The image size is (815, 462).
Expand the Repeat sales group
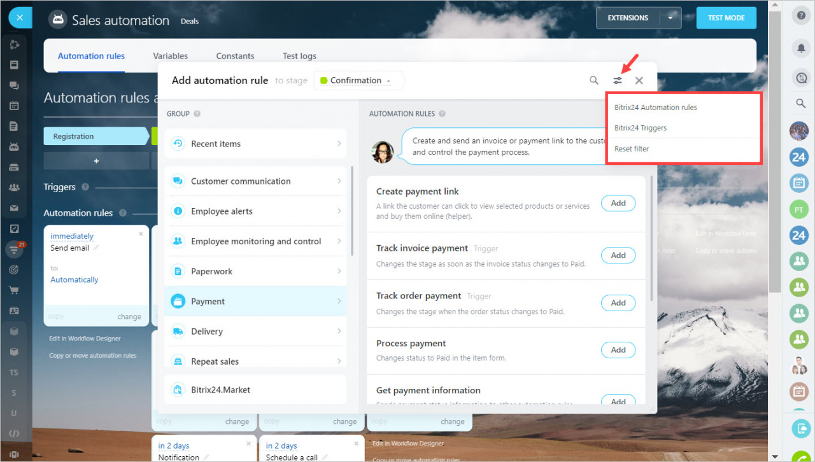(255, 361)
